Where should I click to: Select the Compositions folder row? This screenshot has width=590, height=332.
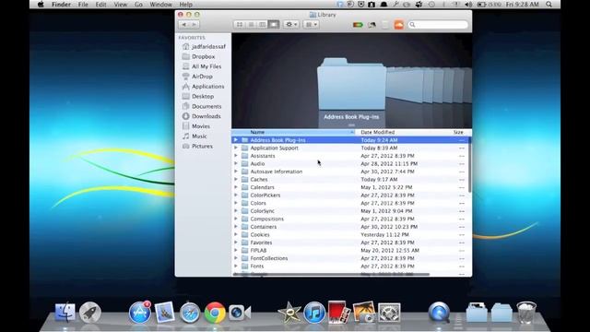[350, 219]
